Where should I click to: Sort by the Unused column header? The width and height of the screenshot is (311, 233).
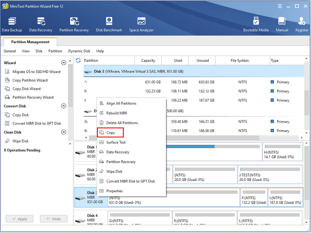202,61
